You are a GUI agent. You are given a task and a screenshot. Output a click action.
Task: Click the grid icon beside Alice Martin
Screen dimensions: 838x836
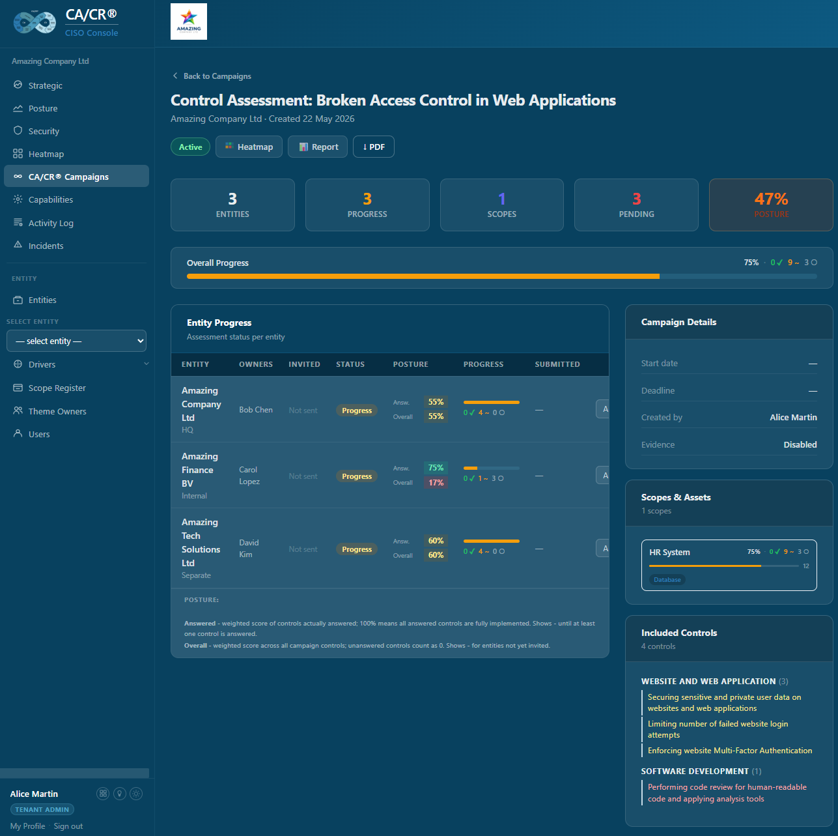click(x=103, y=794)
